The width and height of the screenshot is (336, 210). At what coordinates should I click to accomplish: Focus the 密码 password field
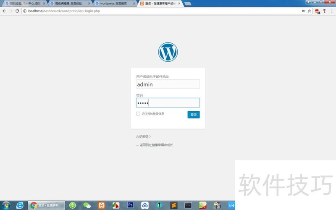pos(168,102)
